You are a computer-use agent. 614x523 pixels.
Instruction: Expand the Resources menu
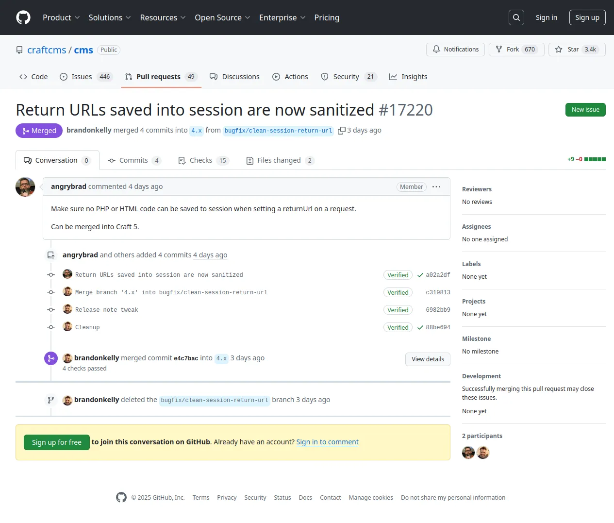[x=163, y=17]
